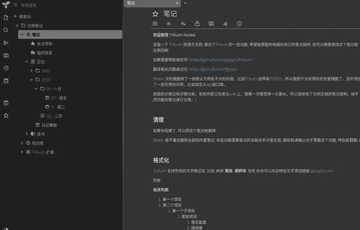Collapse the 示例笔记 tree node

[x=17, y=25]
